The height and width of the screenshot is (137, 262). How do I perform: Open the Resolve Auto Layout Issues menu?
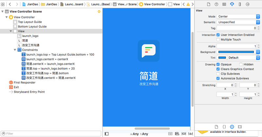191,133
